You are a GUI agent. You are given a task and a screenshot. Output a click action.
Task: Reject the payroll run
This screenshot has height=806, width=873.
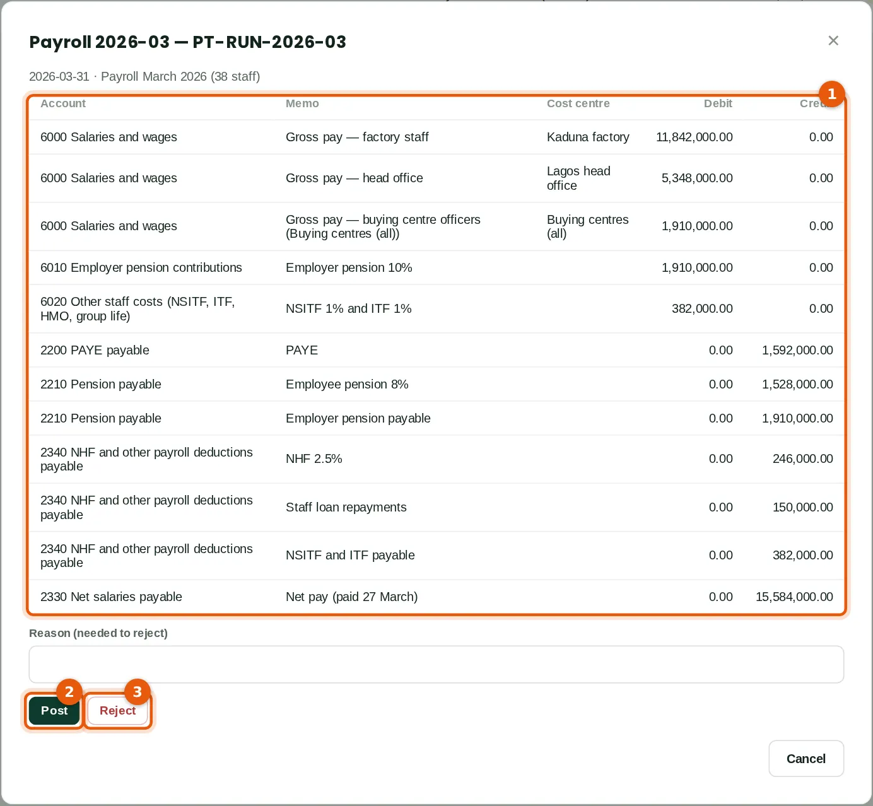(x=117, y=711)
